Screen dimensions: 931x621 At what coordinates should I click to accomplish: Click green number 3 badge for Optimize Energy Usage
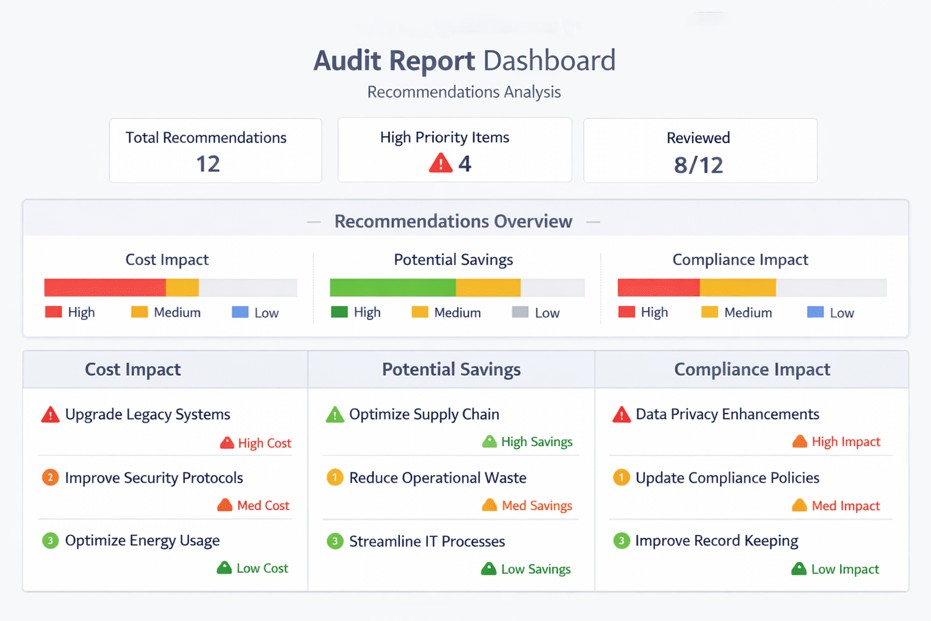(50, 540)
